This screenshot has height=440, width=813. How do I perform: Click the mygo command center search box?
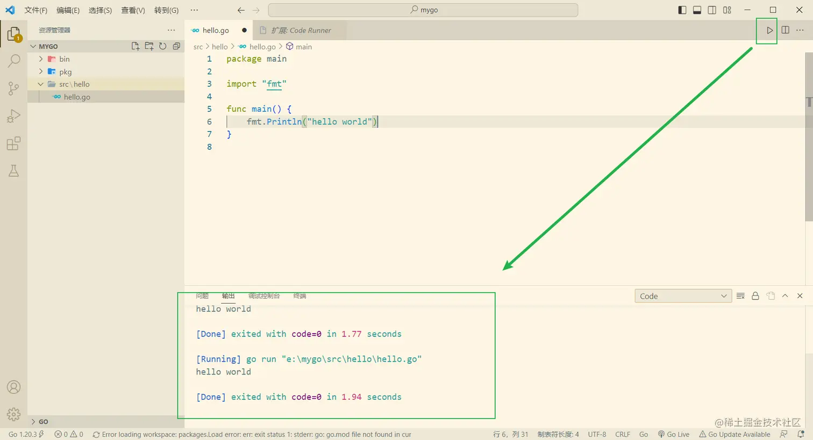(x=423, y=10)
